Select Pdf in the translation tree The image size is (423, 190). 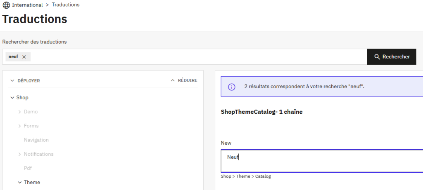click(x=28, y=168)
